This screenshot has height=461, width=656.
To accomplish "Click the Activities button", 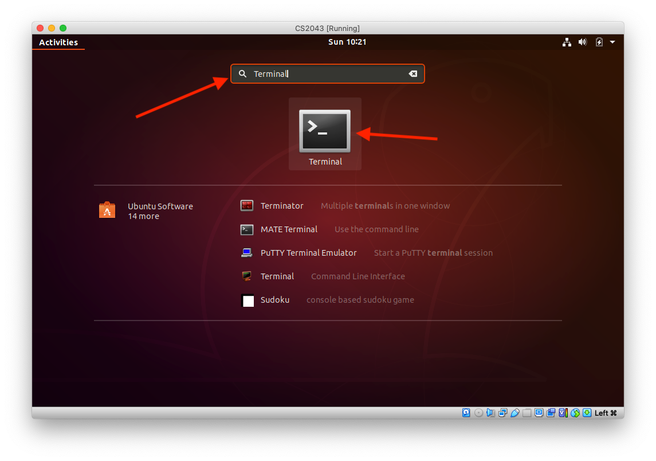I will pos(58,42).
